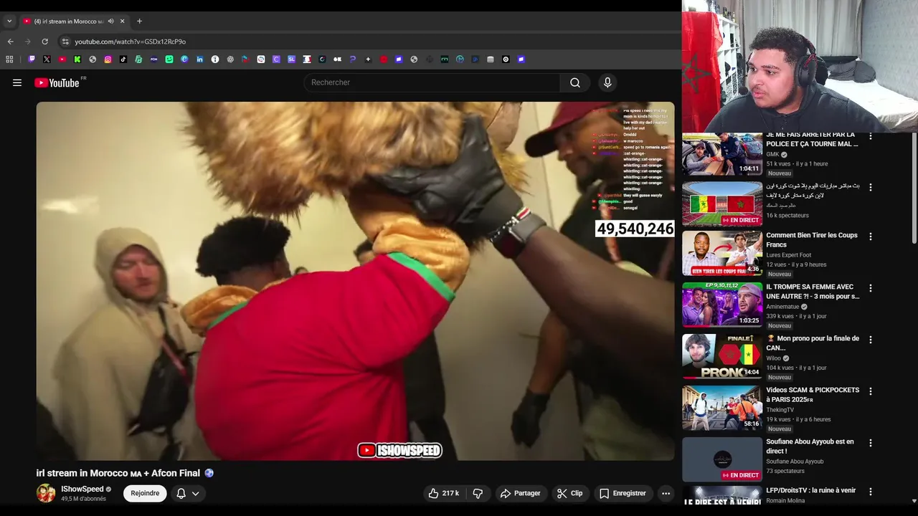Screen dimensions: 918x516
Task: Mute the tab using its speaker icon
Action: (110, 21)
